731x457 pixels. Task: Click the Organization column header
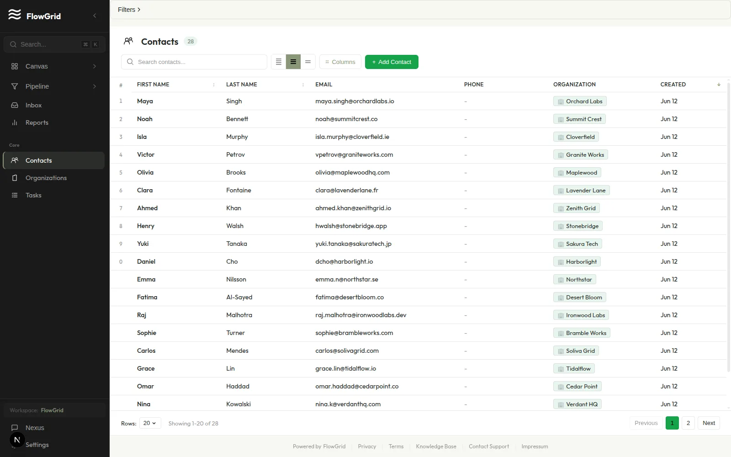click(574, 85)
